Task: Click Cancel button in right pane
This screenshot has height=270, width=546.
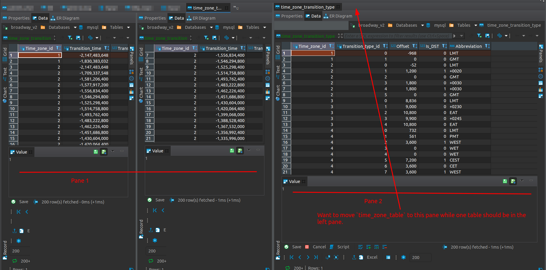Action: pyautogui.click(x=316, y=247)
